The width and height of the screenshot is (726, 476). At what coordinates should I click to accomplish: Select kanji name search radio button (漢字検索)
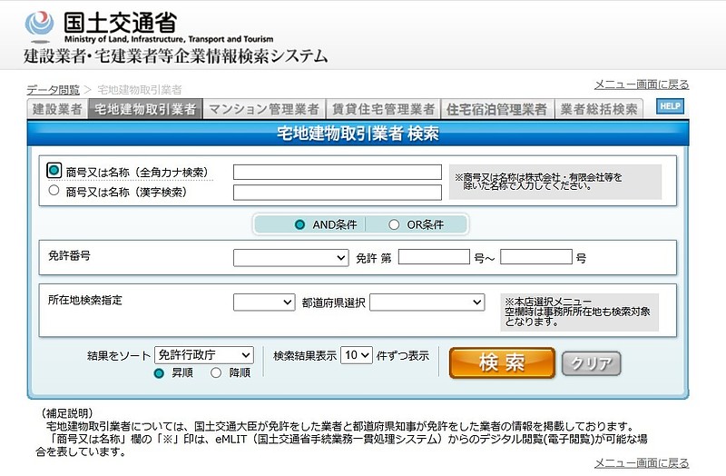pos(54,191)
